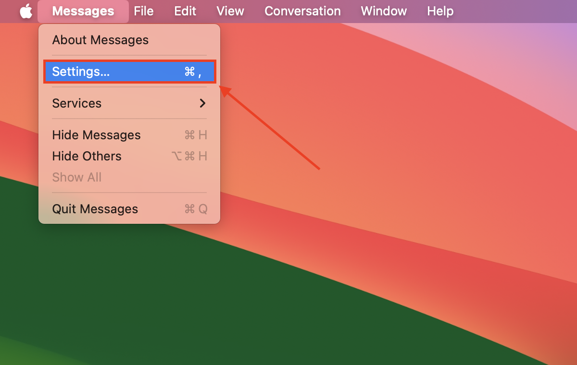The image size is (577, 365).
Task: Open the Window menu
Action: 383,11
